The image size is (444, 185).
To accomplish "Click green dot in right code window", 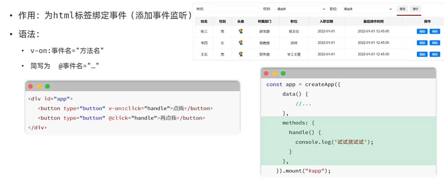I will (x=283, y=73).
